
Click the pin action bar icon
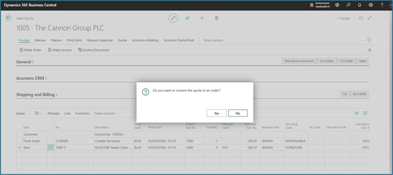(369, 50)
